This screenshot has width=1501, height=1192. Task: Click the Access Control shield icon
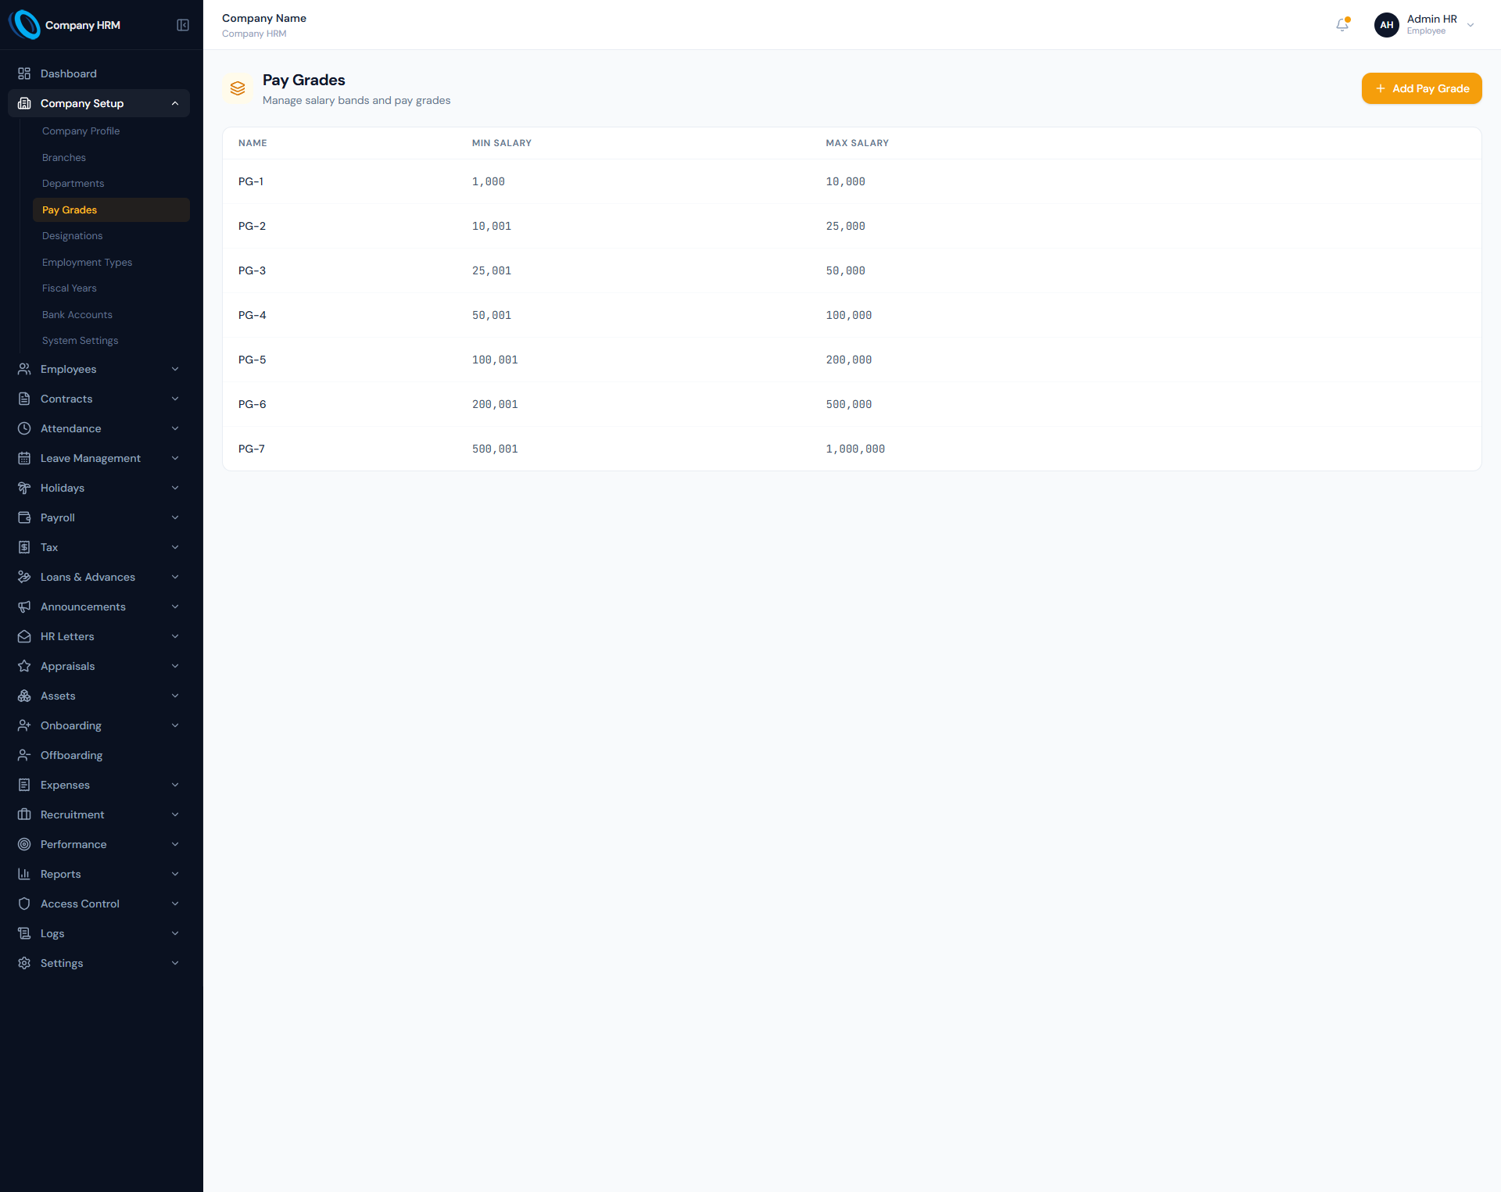click(24, 904)
